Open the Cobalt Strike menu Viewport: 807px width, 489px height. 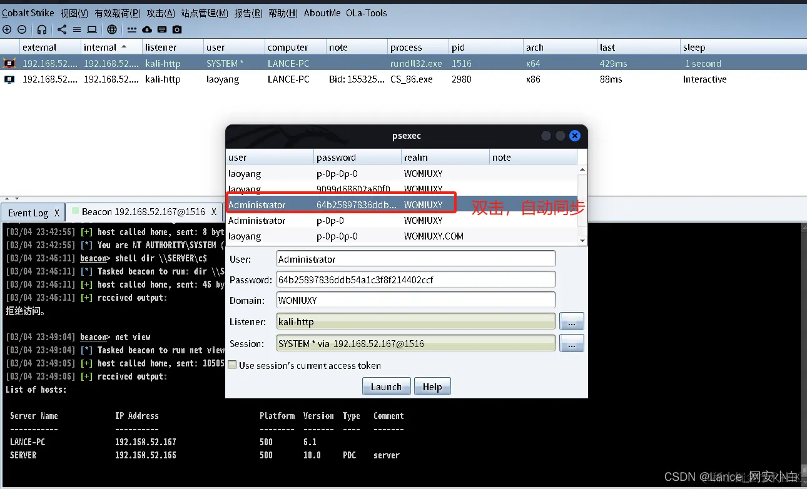pyautogui.click(x=28, y=13)
